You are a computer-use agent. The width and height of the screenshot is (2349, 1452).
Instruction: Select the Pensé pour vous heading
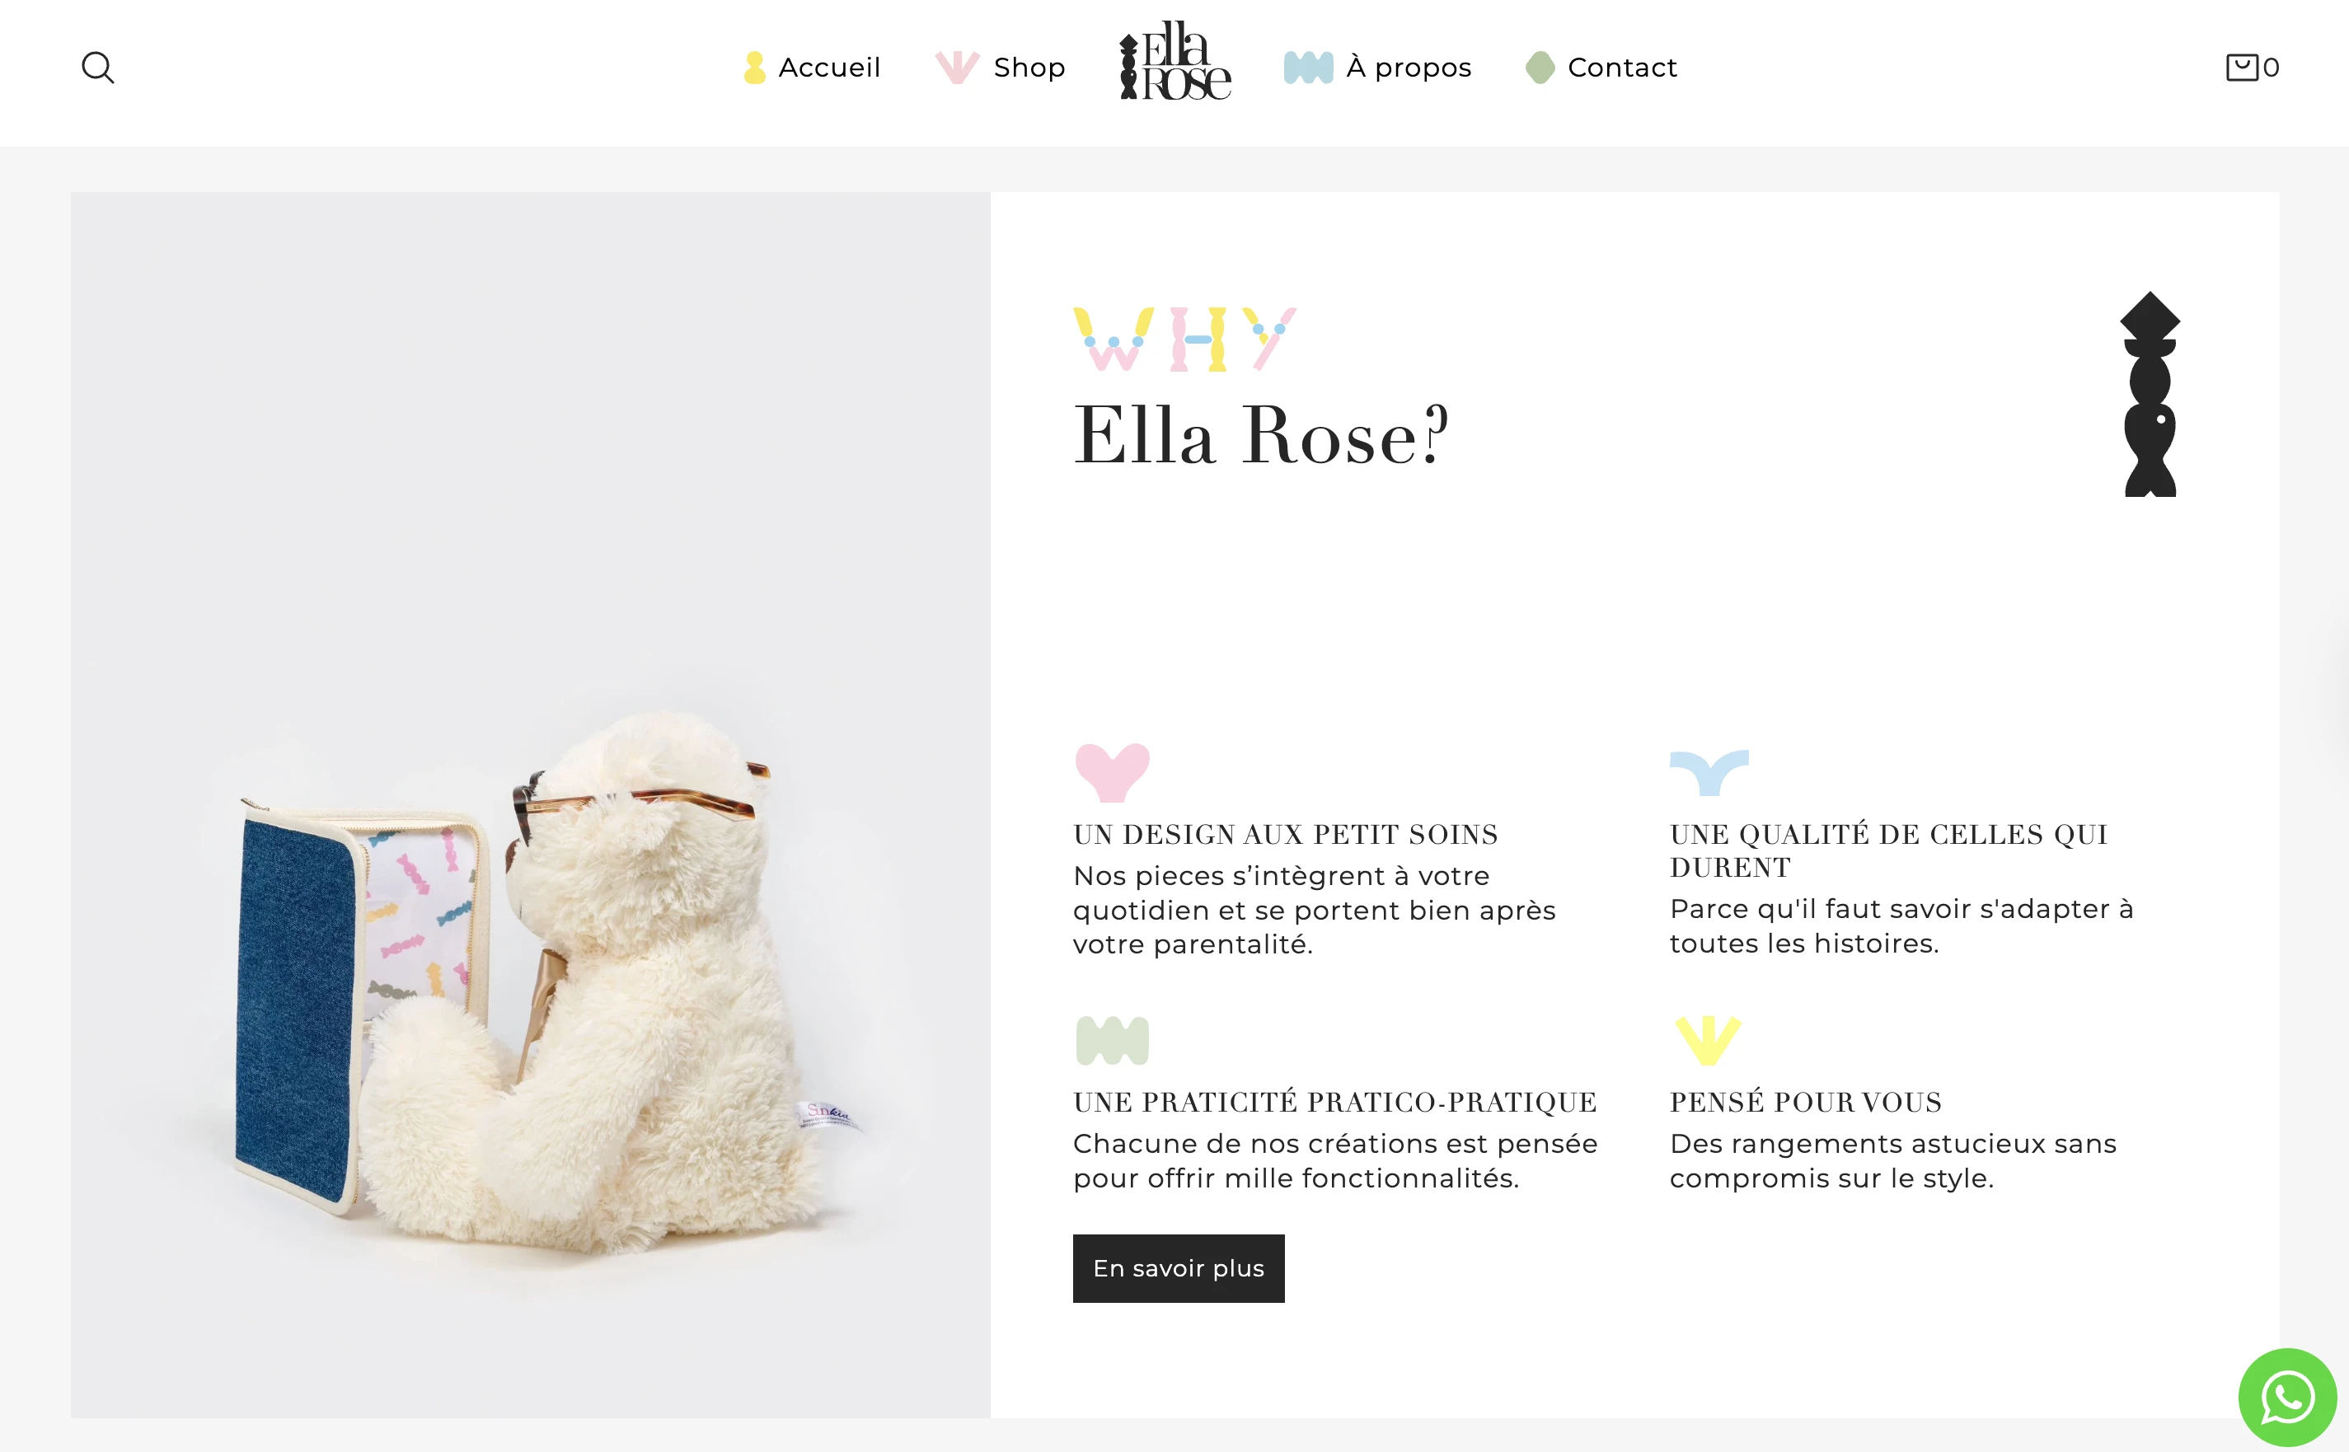1806,1103
